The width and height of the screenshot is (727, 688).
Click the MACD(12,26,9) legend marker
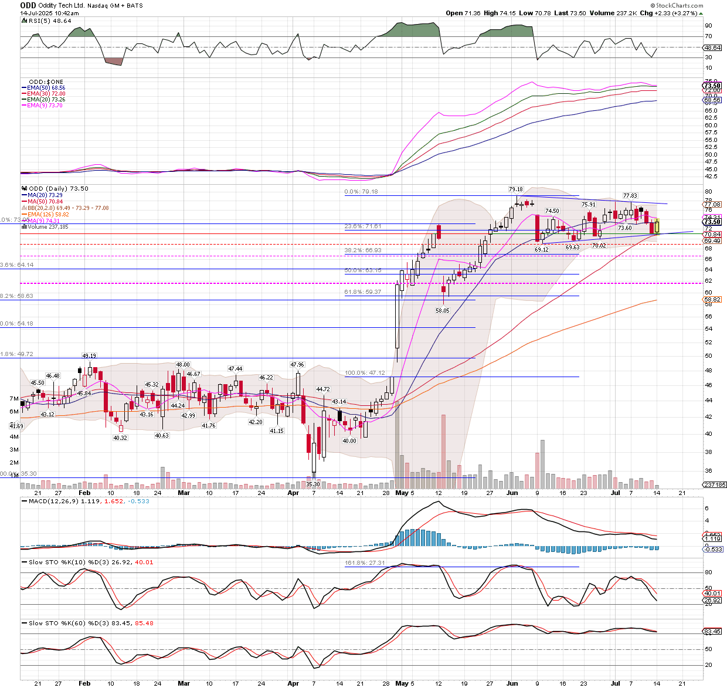pyautogui.click(x=24, y=501)
